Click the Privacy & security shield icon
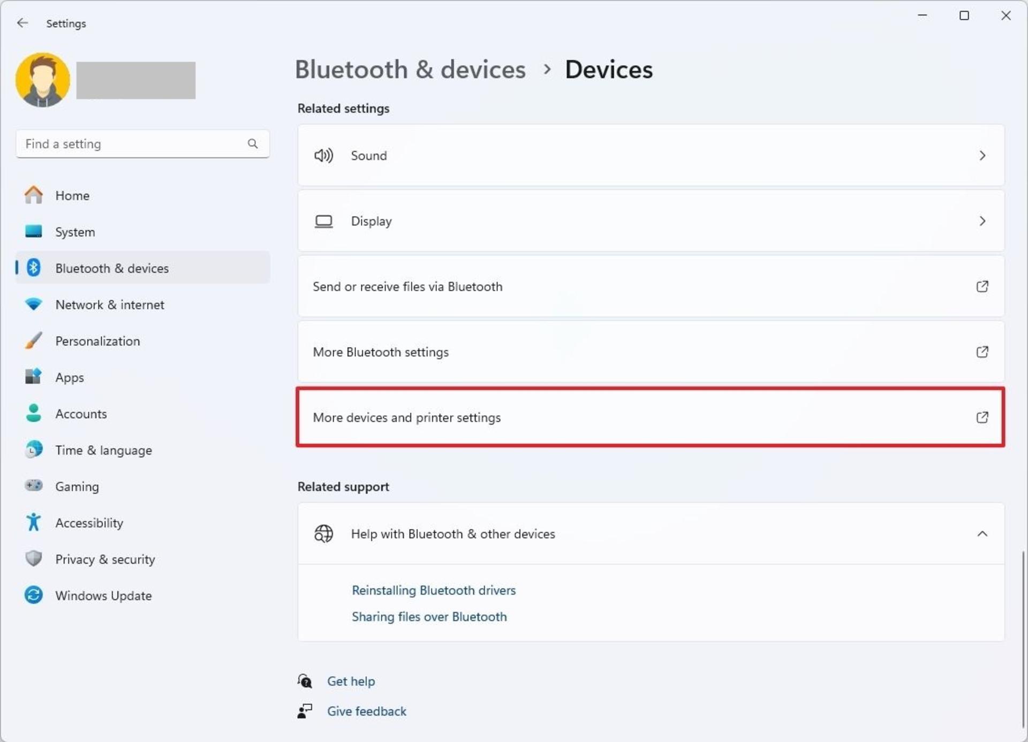The height and width of the screenshot is (742, 1028). (x=33, y=558)
